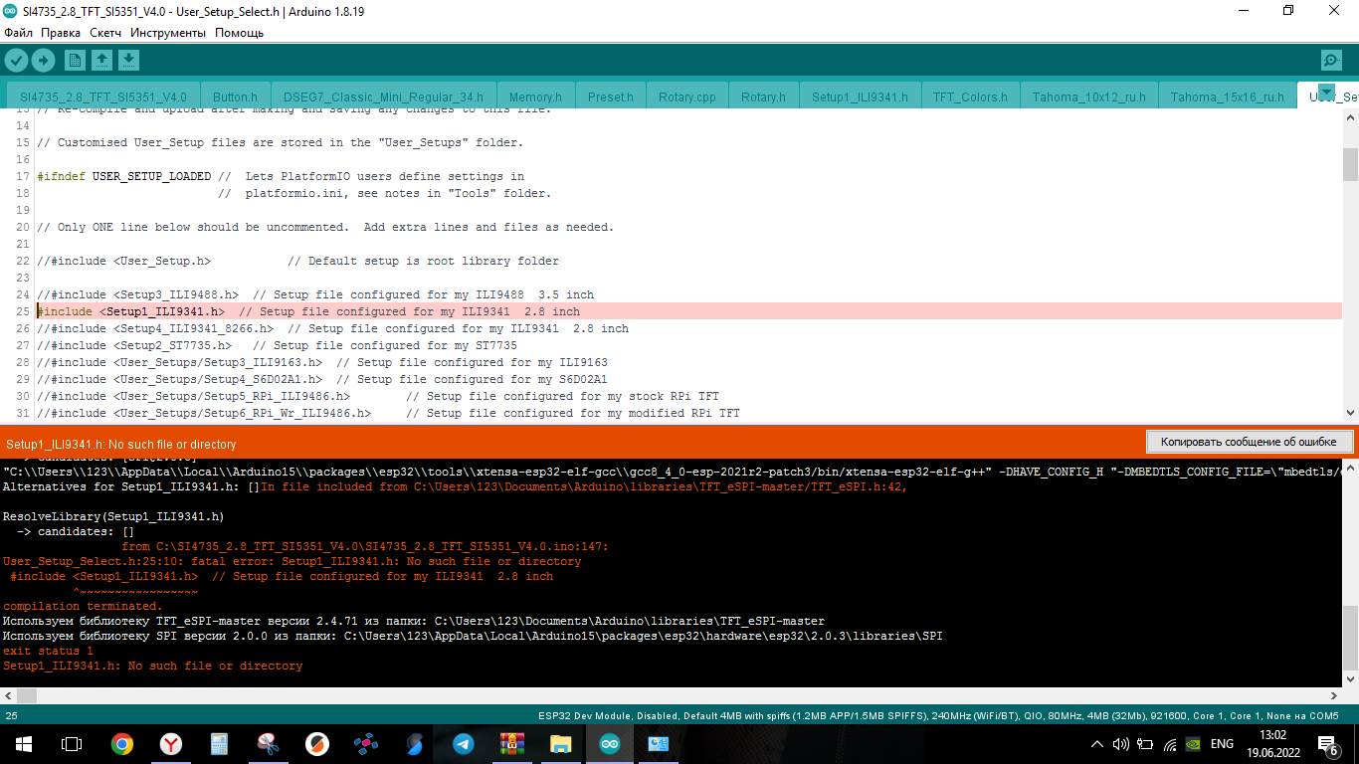Click the Arduino IDE taskbar icon
The width and height of the screenshot is (1359, 764).
(x=610, y=743)
